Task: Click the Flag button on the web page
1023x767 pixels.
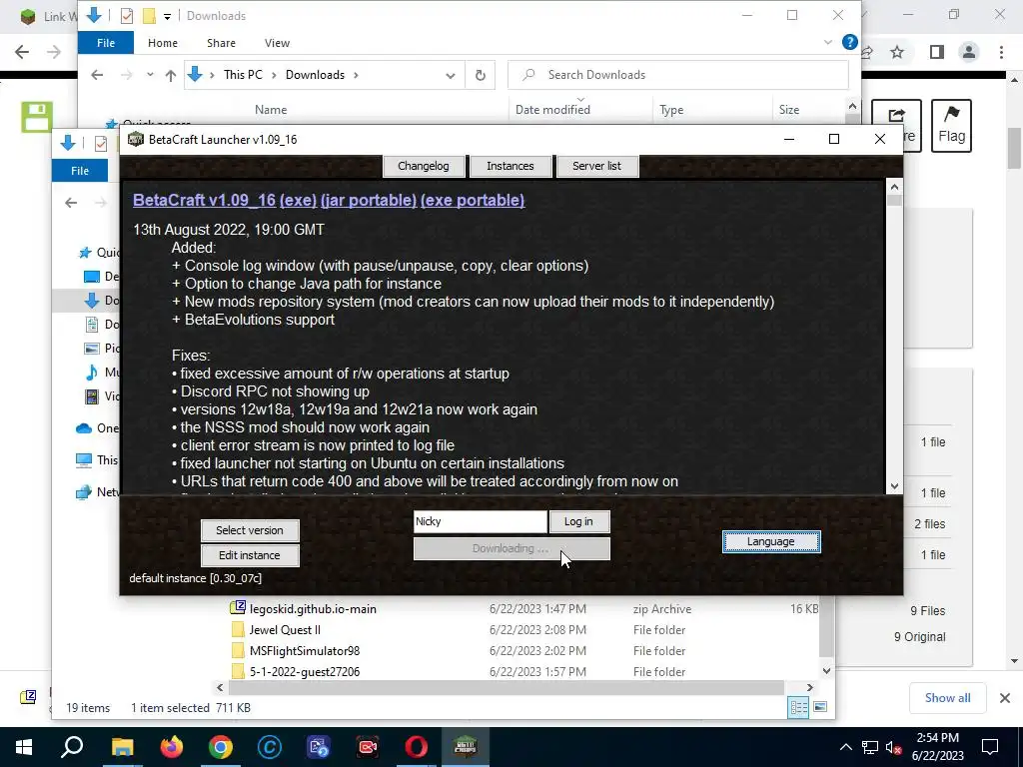Action: pyautogui.click(x=951, y=126)
